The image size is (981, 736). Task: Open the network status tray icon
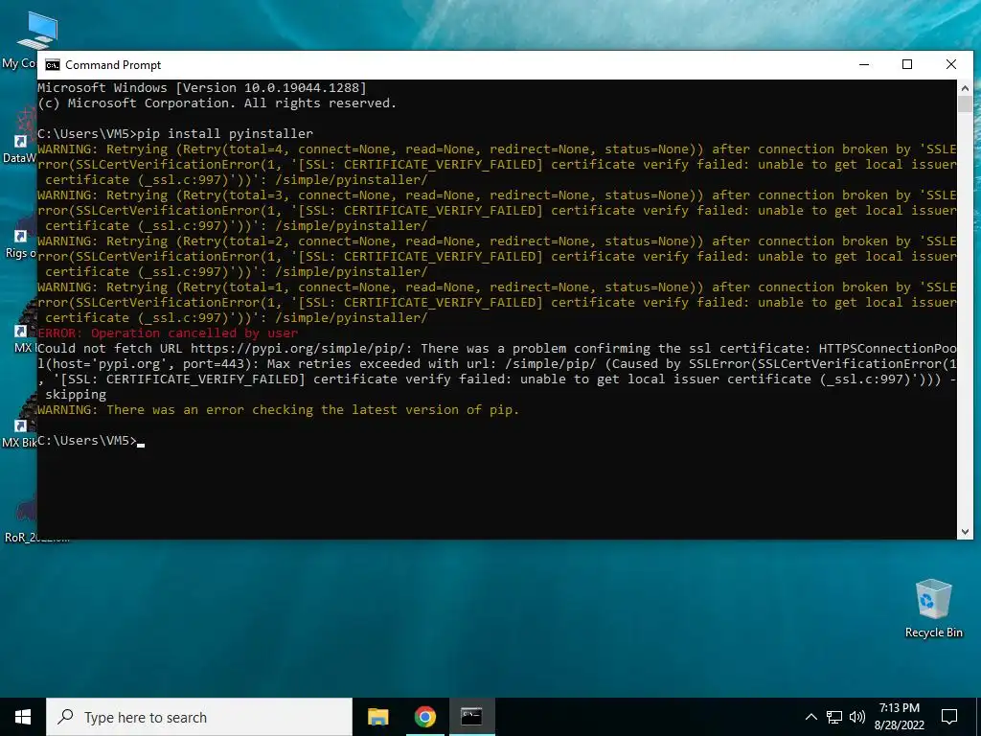point(834,717)
